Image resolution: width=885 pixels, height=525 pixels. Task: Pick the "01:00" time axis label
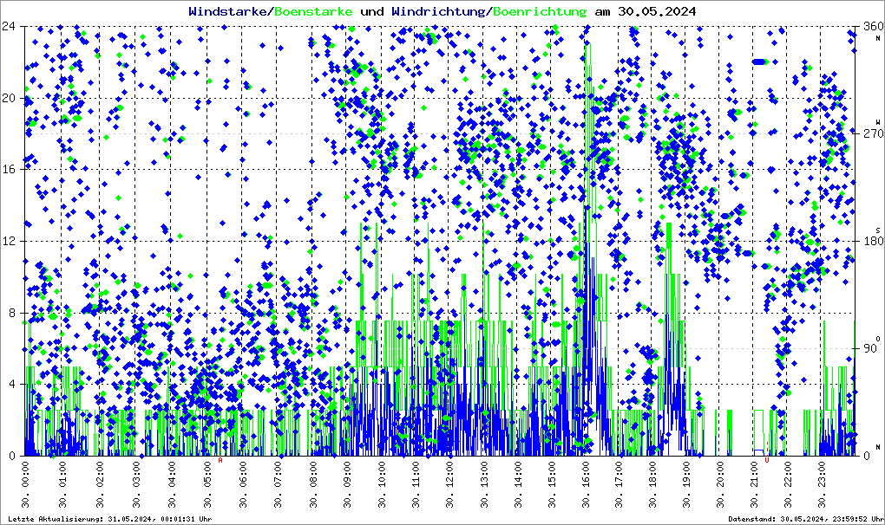point(62,484)
